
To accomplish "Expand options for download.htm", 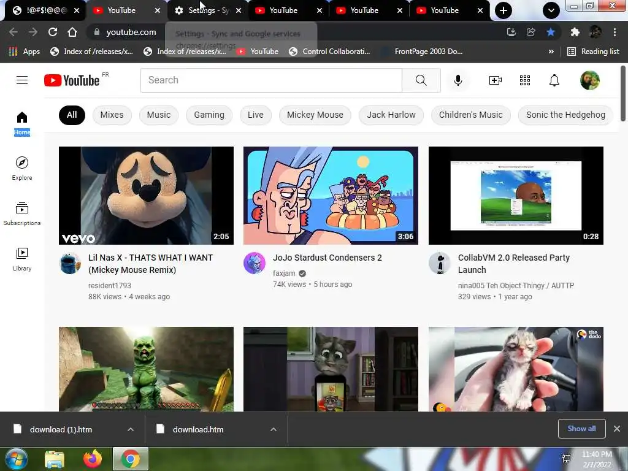I will (274, 429).
